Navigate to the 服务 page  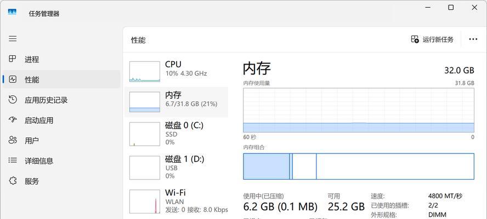(x=61, y=181)
